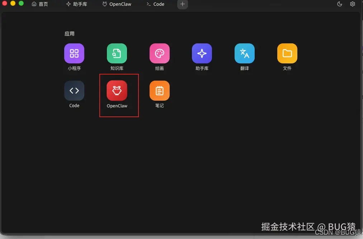Viewport: 363px width, 239px height.
Task: Open the highlighted OpenClaw app
Action: coord(117,90)
